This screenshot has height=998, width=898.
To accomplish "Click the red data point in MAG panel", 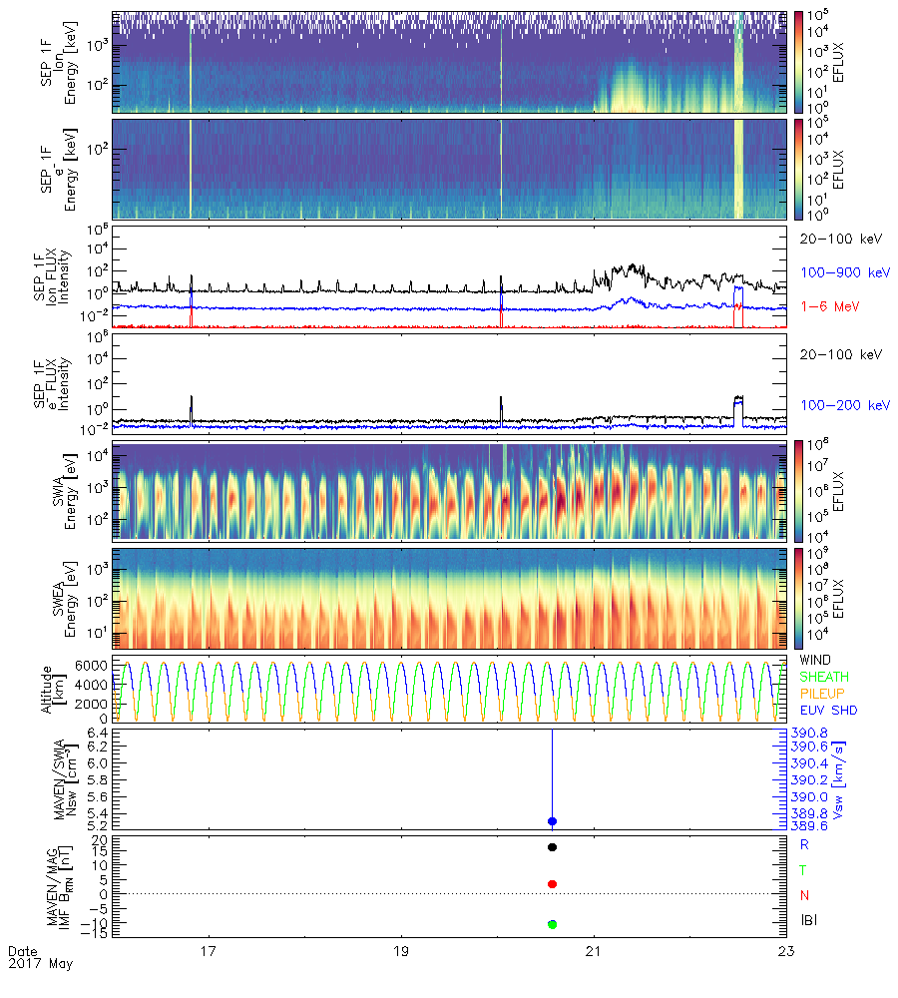I will [x=552, y=884].
